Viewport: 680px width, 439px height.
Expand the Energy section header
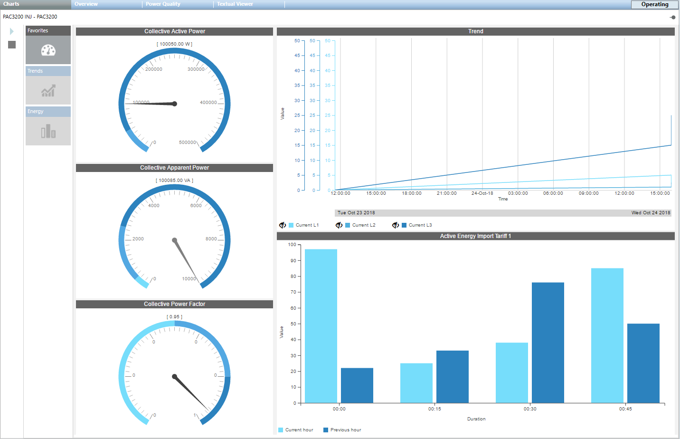coord(48,111)
